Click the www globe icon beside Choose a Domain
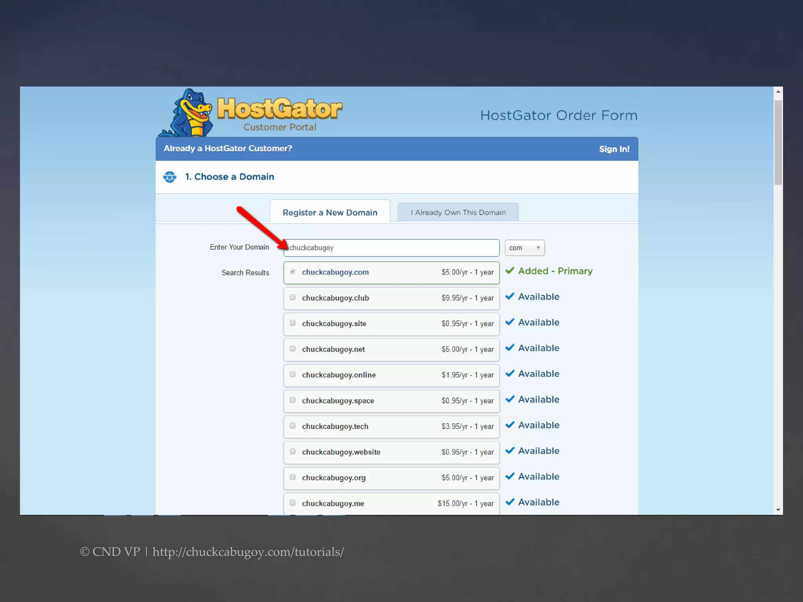 [170, 177]
